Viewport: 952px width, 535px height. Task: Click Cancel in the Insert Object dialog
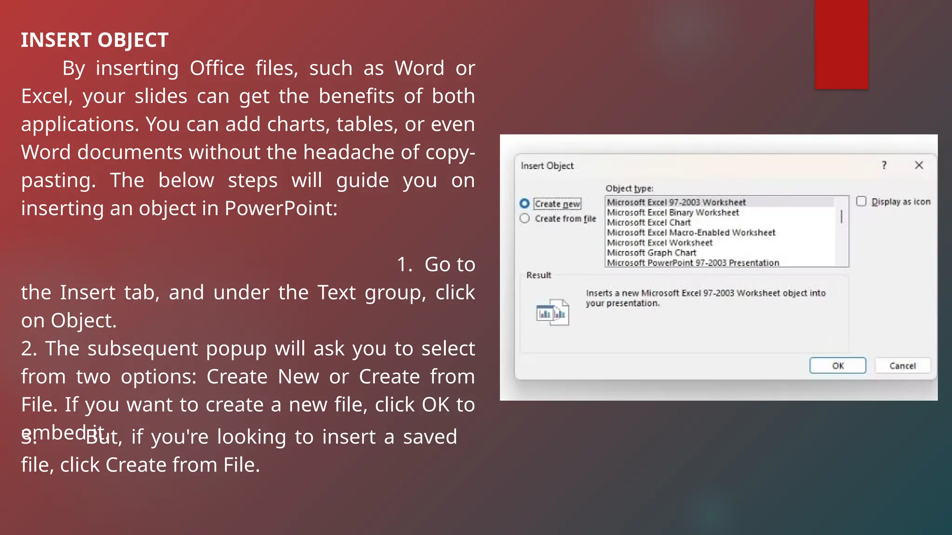click(x=903, y=365)
